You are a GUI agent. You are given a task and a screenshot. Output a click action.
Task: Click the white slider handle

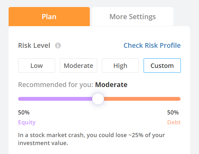(98, 99)
